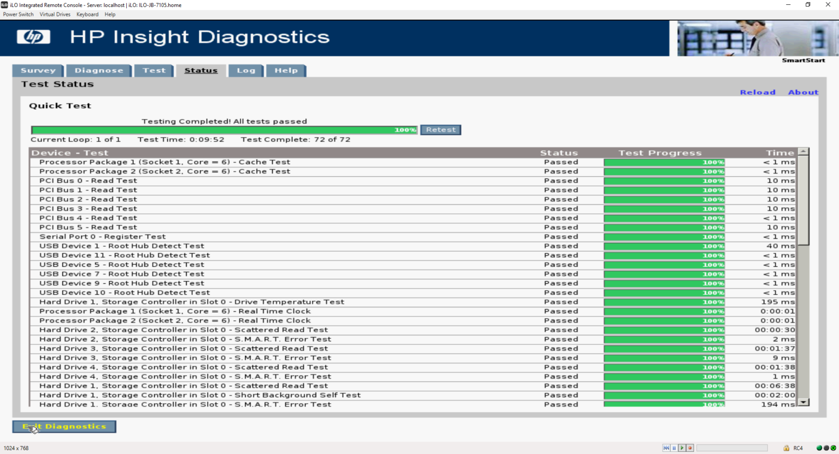Open the About link
This screenshot has height=454, width=839.
click(803, 92)
